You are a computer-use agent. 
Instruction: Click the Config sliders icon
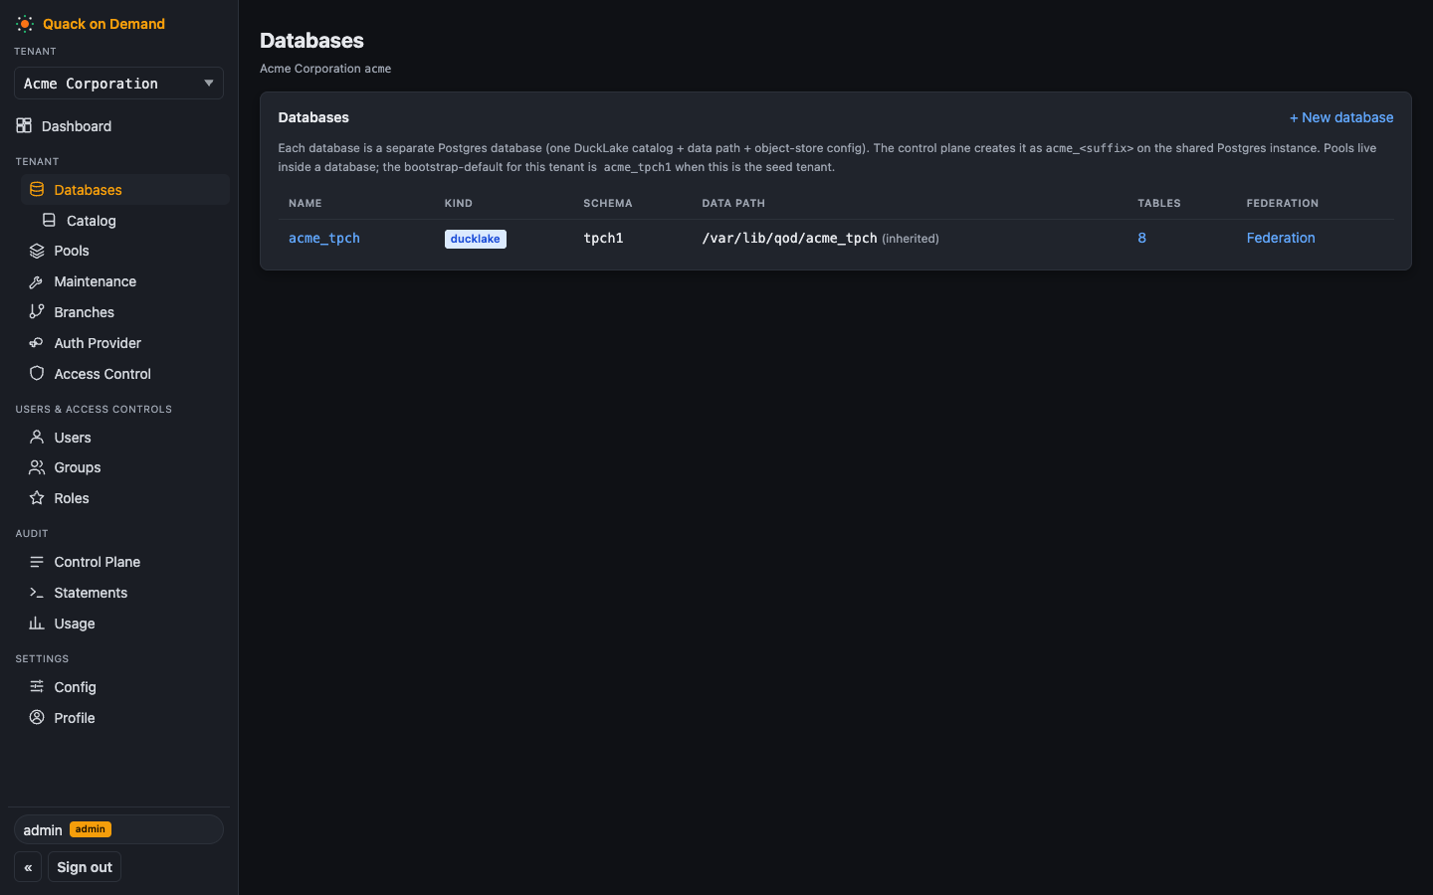pos(37,686)
